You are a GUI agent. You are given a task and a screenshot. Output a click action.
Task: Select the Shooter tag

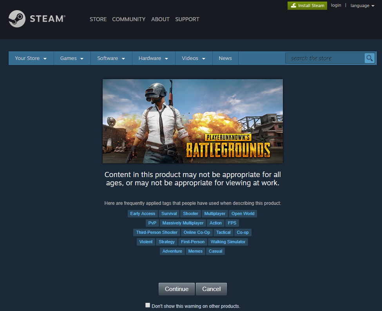[x=190, y=213]
